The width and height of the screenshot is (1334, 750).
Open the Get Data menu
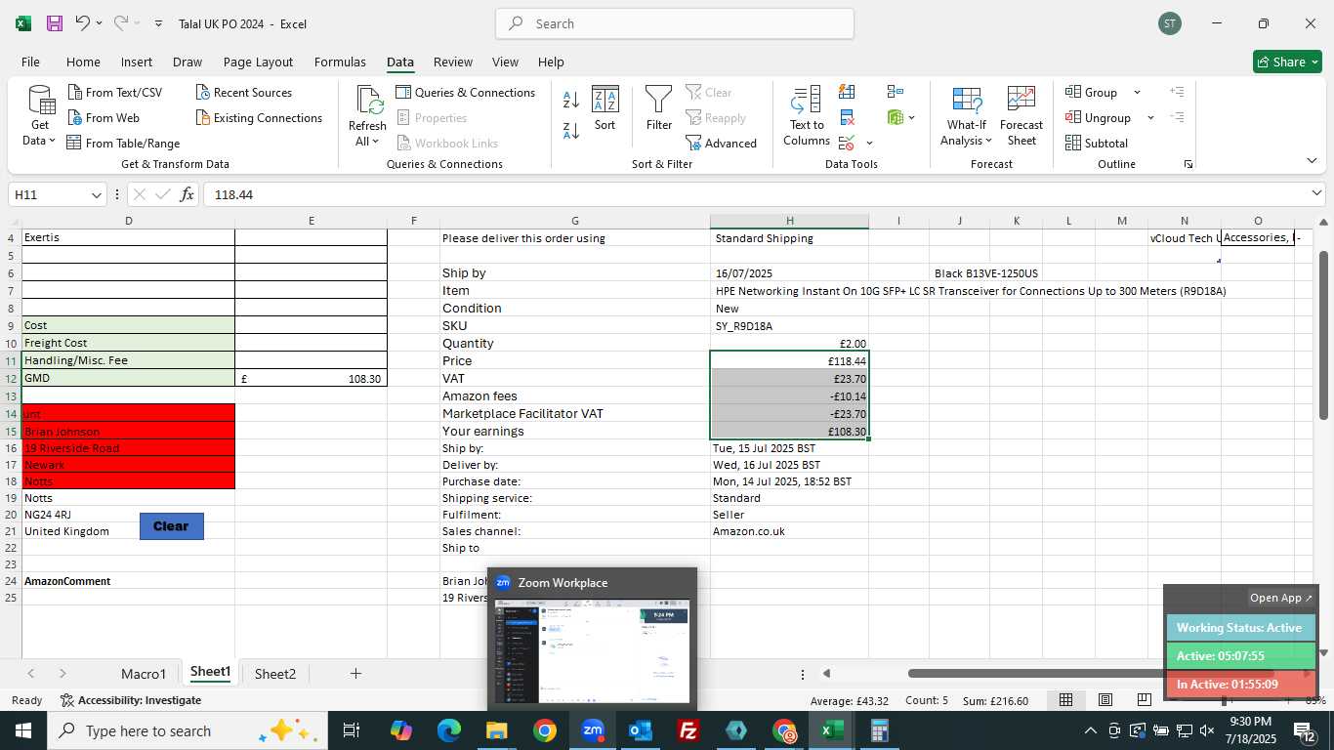pos(40,116)
